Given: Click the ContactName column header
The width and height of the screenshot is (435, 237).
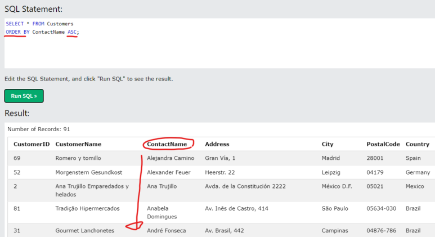Looking at the screenshot, I should tap(167, 144).
